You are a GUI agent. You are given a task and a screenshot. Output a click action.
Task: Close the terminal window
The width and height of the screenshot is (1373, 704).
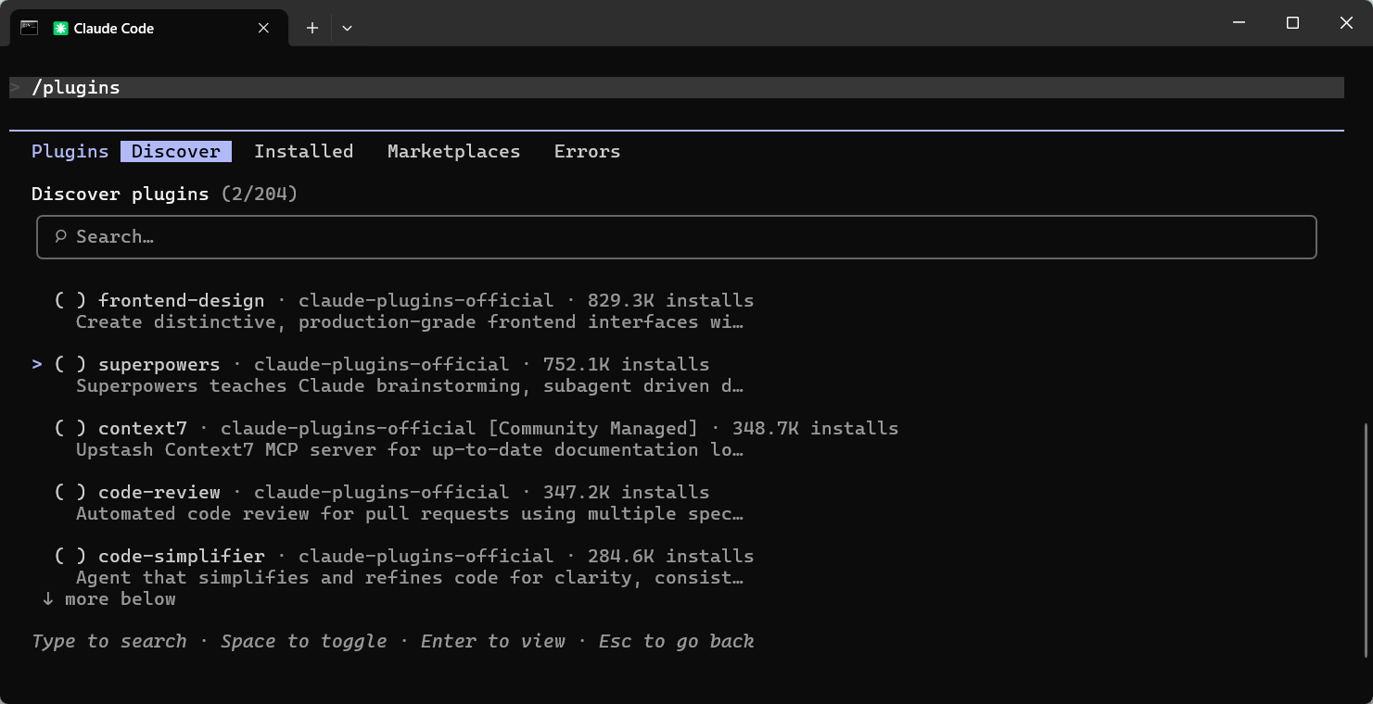[x=1346, y=22]
